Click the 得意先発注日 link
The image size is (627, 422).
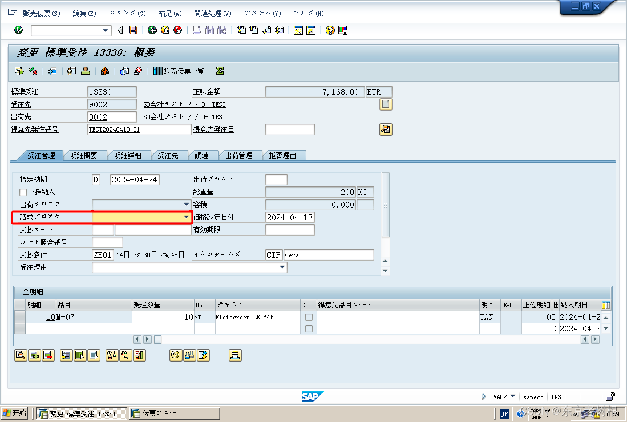(x=213, y=129)
